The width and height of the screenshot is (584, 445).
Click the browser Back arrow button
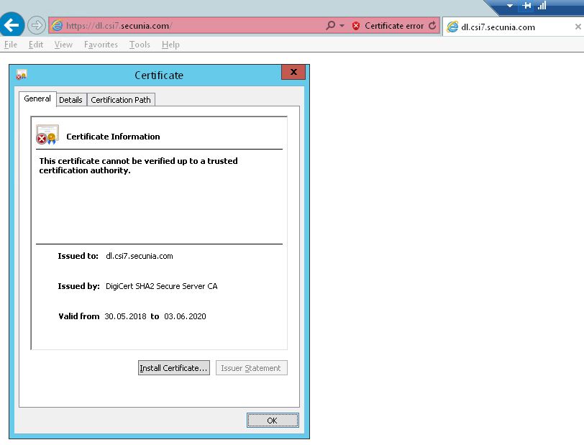click(11, 26)
